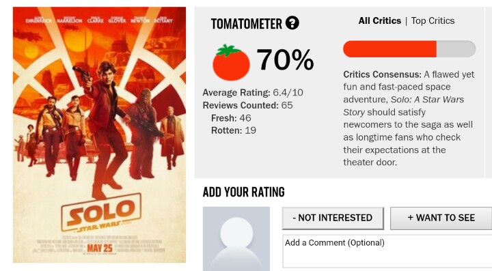Viewport: 492px width, 271px height.
Task: Click the Rotten 19 count
Action: click(234, 130)
